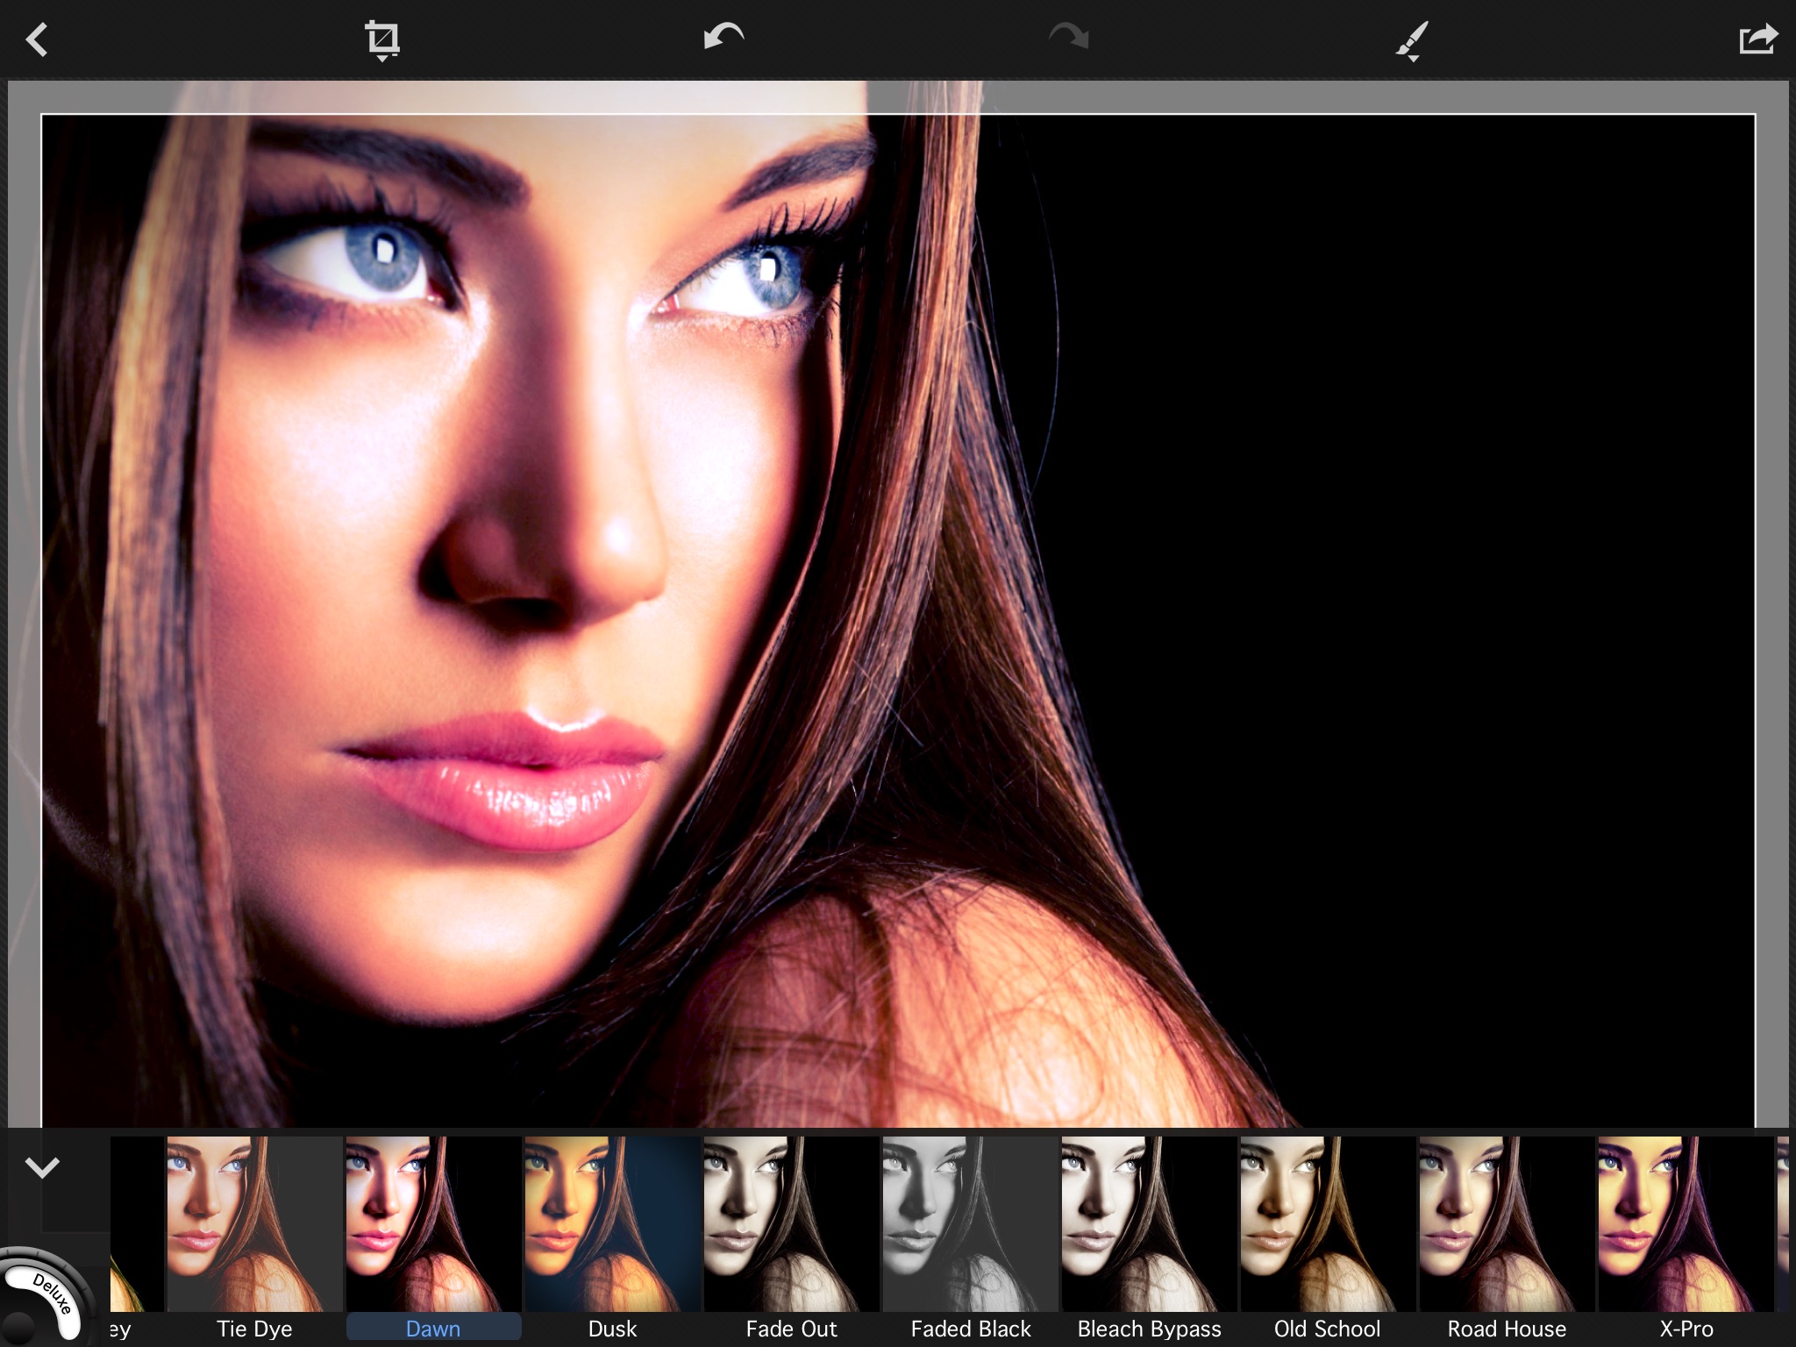This screenshot has width=1796, height=1347.
Task: Select the Dawn filter label
Action: point(433,1329)
